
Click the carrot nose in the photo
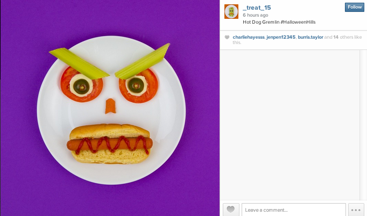(110, 106)
